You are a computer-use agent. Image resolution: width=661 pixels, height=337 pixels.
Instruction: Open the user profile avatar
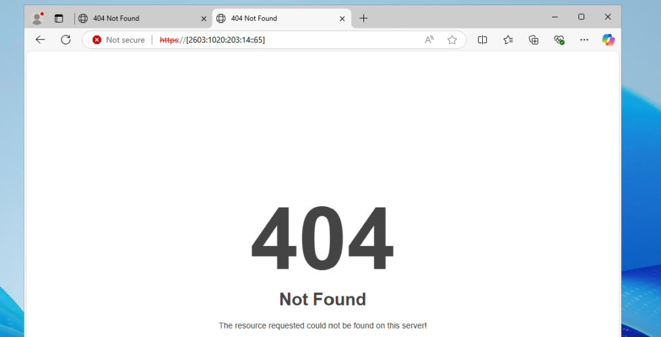pos(37,18)
